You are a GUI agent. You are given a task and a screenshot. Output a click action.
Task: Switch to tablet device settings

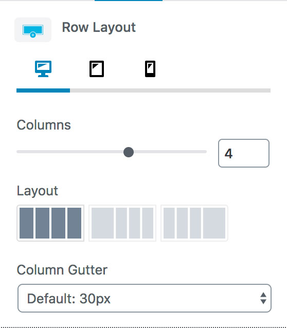click(x=97, y=69)
